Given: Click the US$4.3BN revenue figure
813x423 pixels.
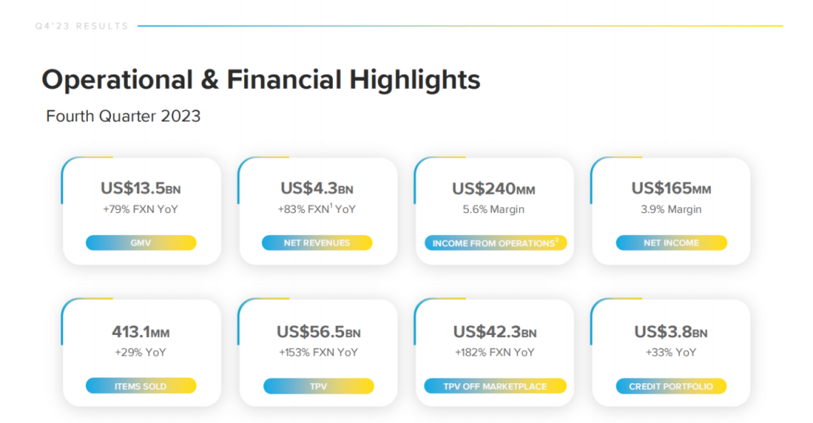Looking at the screenshot, I should [317, 188].
